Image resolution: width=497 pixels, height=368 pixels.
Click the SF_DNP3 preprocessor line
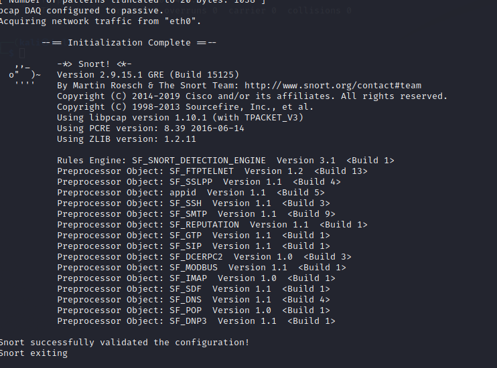(196, 321)
